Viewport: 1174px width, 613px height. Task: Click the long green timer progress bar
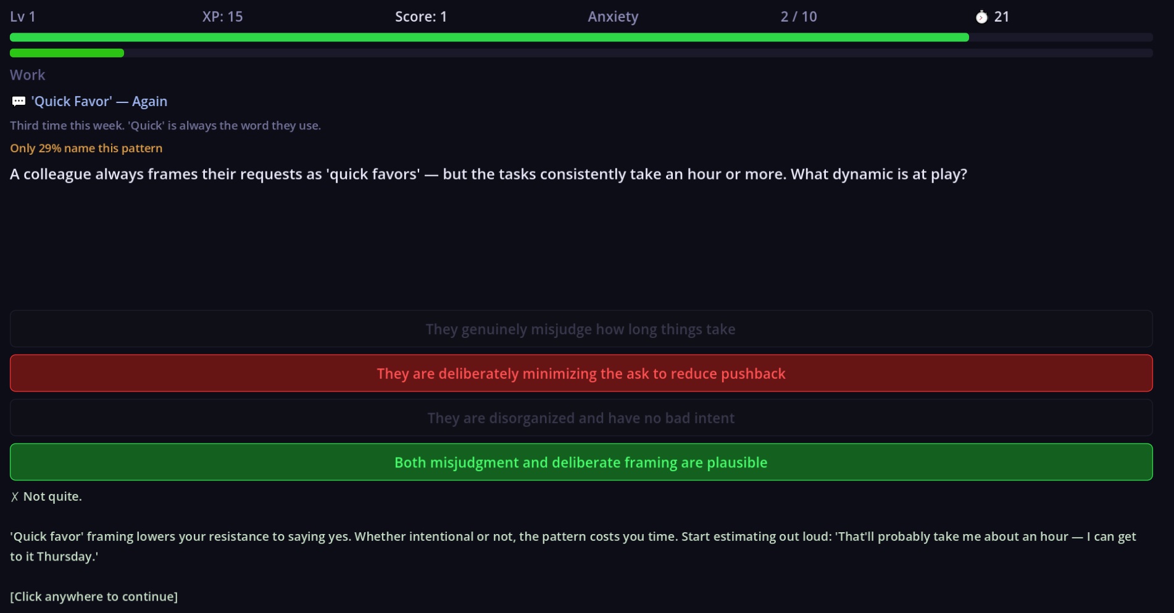click(x=489, y=38)
